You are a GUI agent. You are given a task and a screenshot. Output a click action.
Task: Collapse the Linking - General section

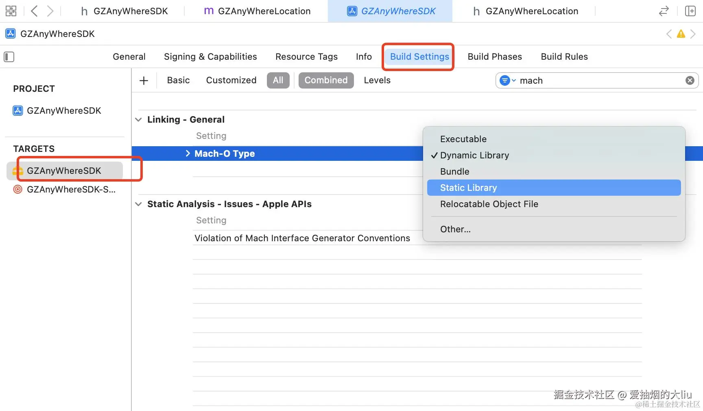click(x=139, y=120)
